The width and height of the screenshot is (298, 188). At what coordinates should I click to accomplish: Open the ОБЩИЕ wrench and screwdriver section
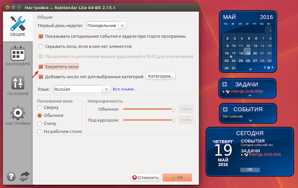(18, 26)
